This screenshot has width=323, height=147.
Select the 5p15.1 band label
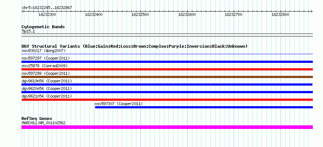click(28, 31)
